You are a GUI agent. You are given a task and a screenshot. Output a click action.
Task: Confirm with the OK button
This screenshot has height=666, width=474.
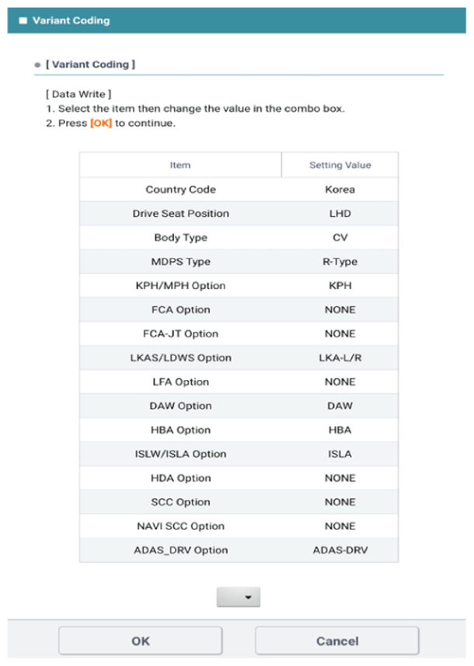click(x=140, y=640)
